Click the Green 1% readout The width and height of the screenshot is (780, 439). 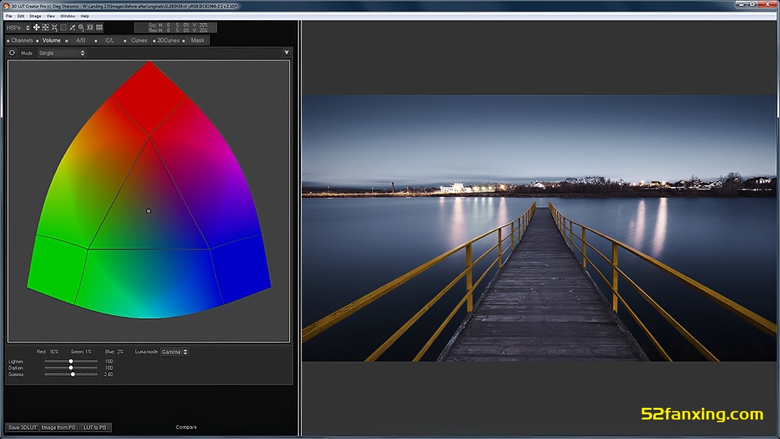tap(81, 351)
